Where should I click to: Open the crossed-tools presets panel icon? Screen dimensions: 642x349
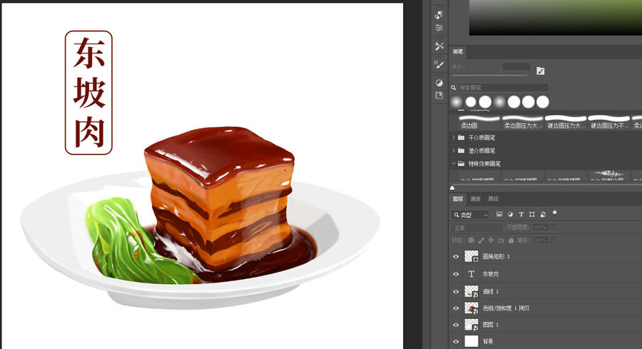439,46
